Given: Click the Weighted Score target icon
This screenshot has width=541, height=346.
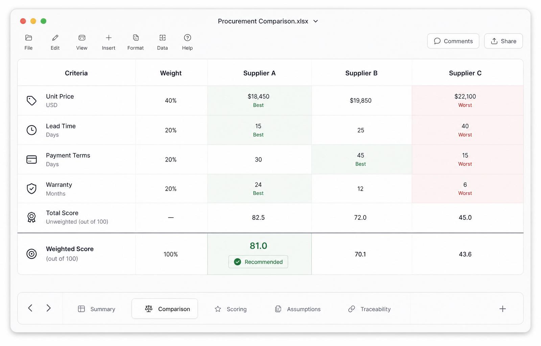Looking at the screenshot, I should (x=31, y=254).
